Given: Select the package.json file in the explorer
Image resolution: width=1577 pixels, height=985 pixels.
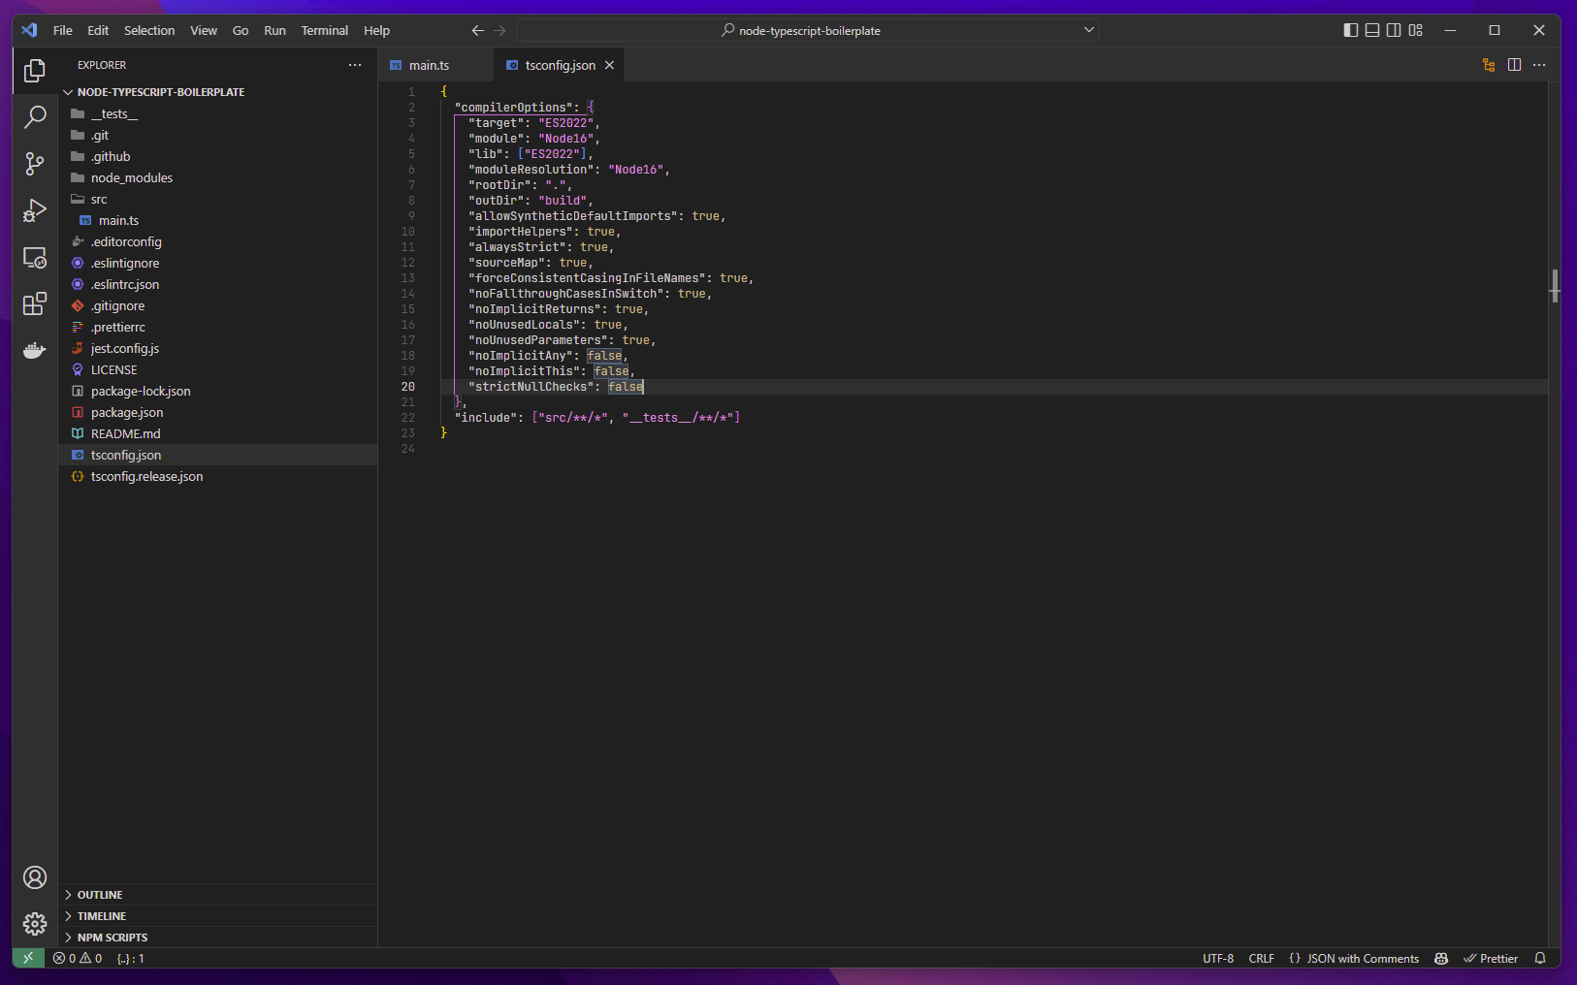Looking at the screenshot, I should tap(125, 412).
